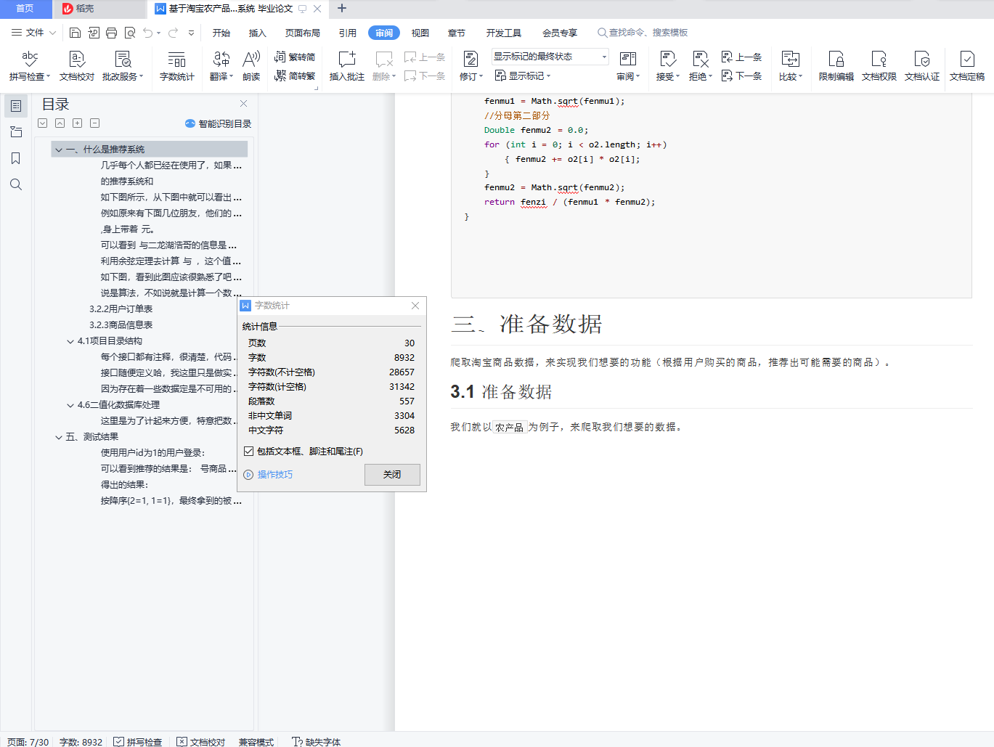Screen dimensions: 994x747
Task: Toggle 包括文本框、脚注和尾注 checkbox
Action: (x=249, y=452)
